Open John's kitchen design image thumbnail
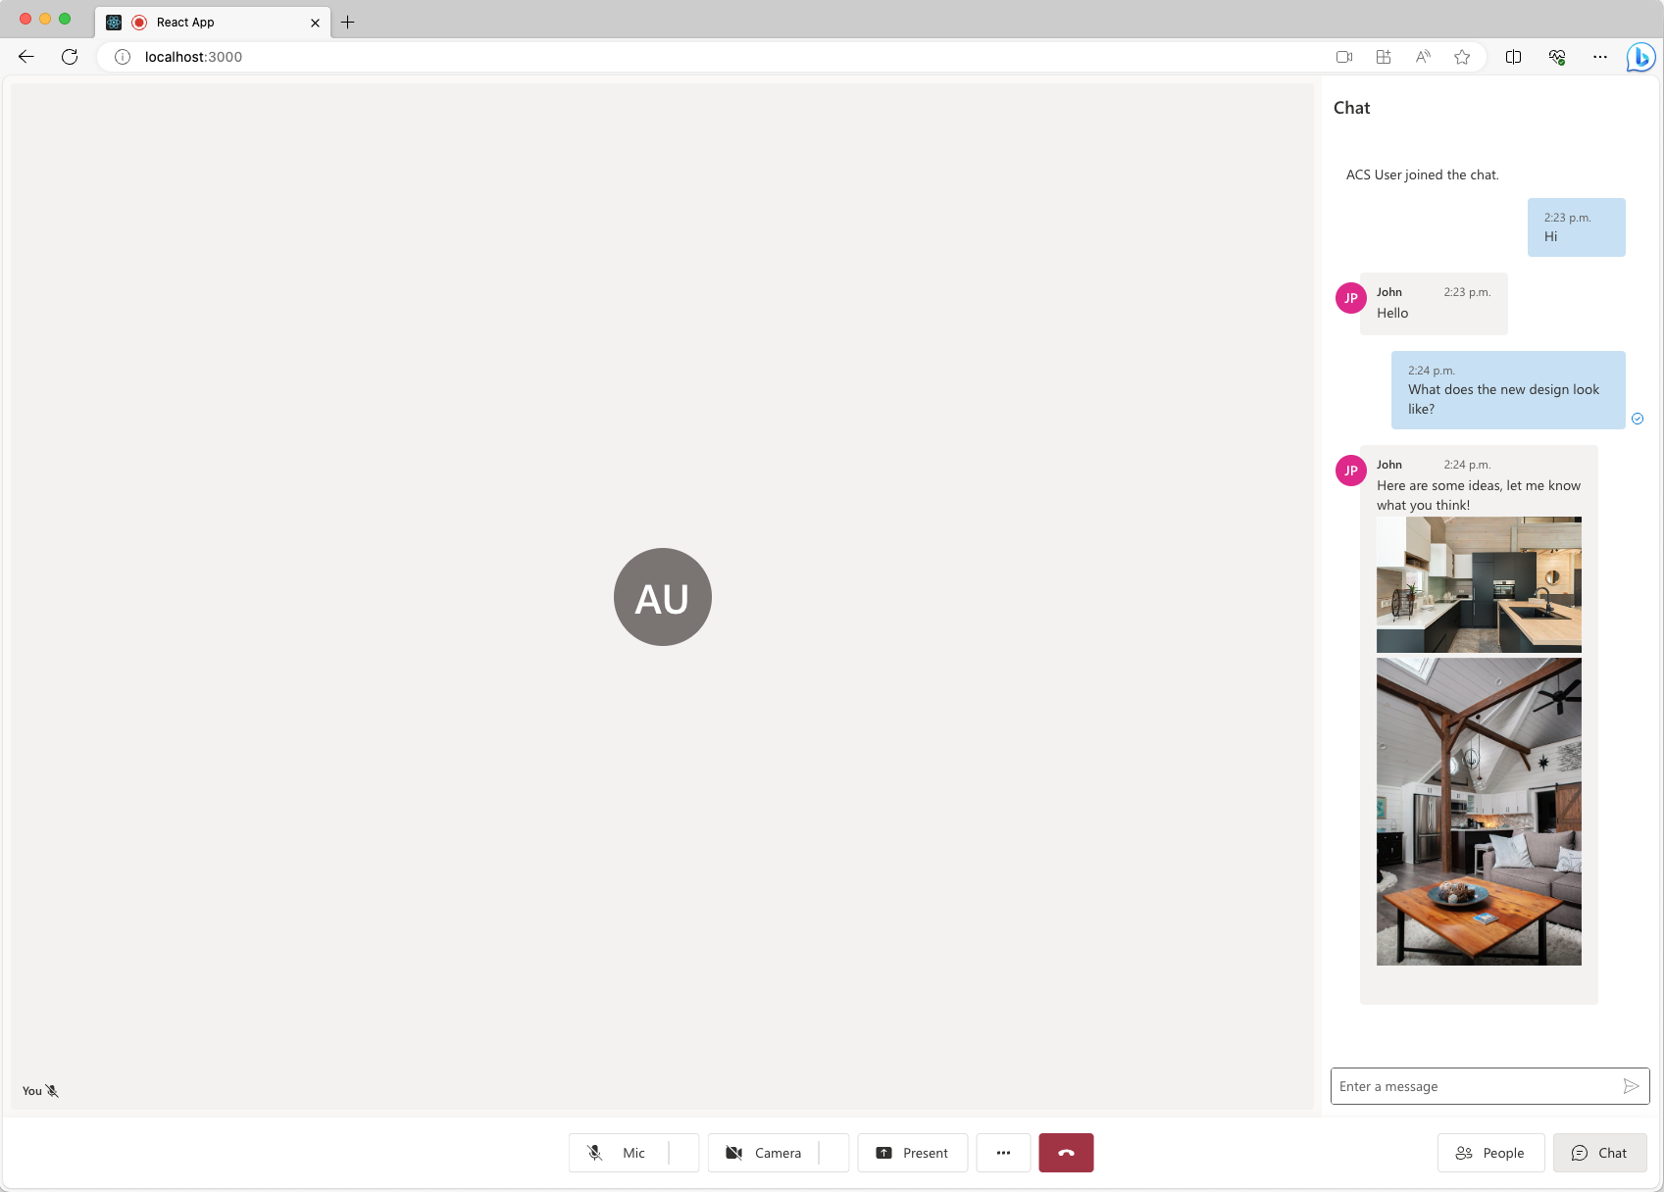 click(1478, 584)
